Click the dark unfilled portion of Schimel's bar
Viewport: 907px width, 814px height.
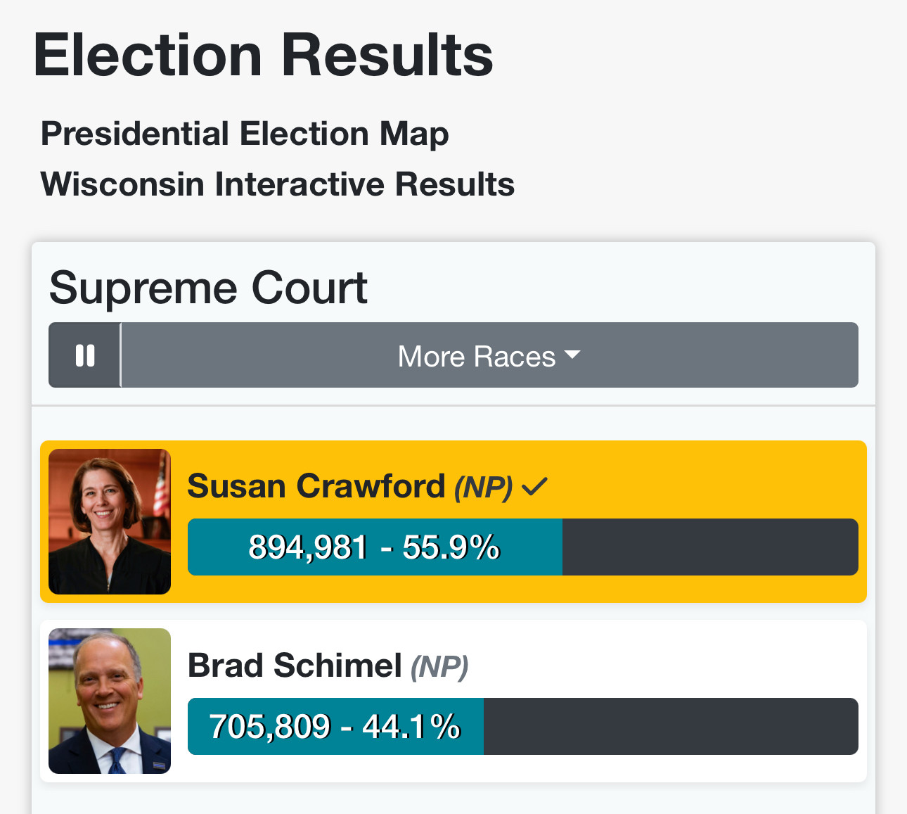(671, 727)
